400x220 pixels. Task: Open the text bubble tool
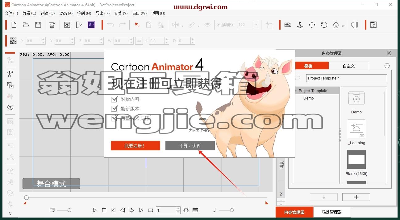tap(10, 108)
